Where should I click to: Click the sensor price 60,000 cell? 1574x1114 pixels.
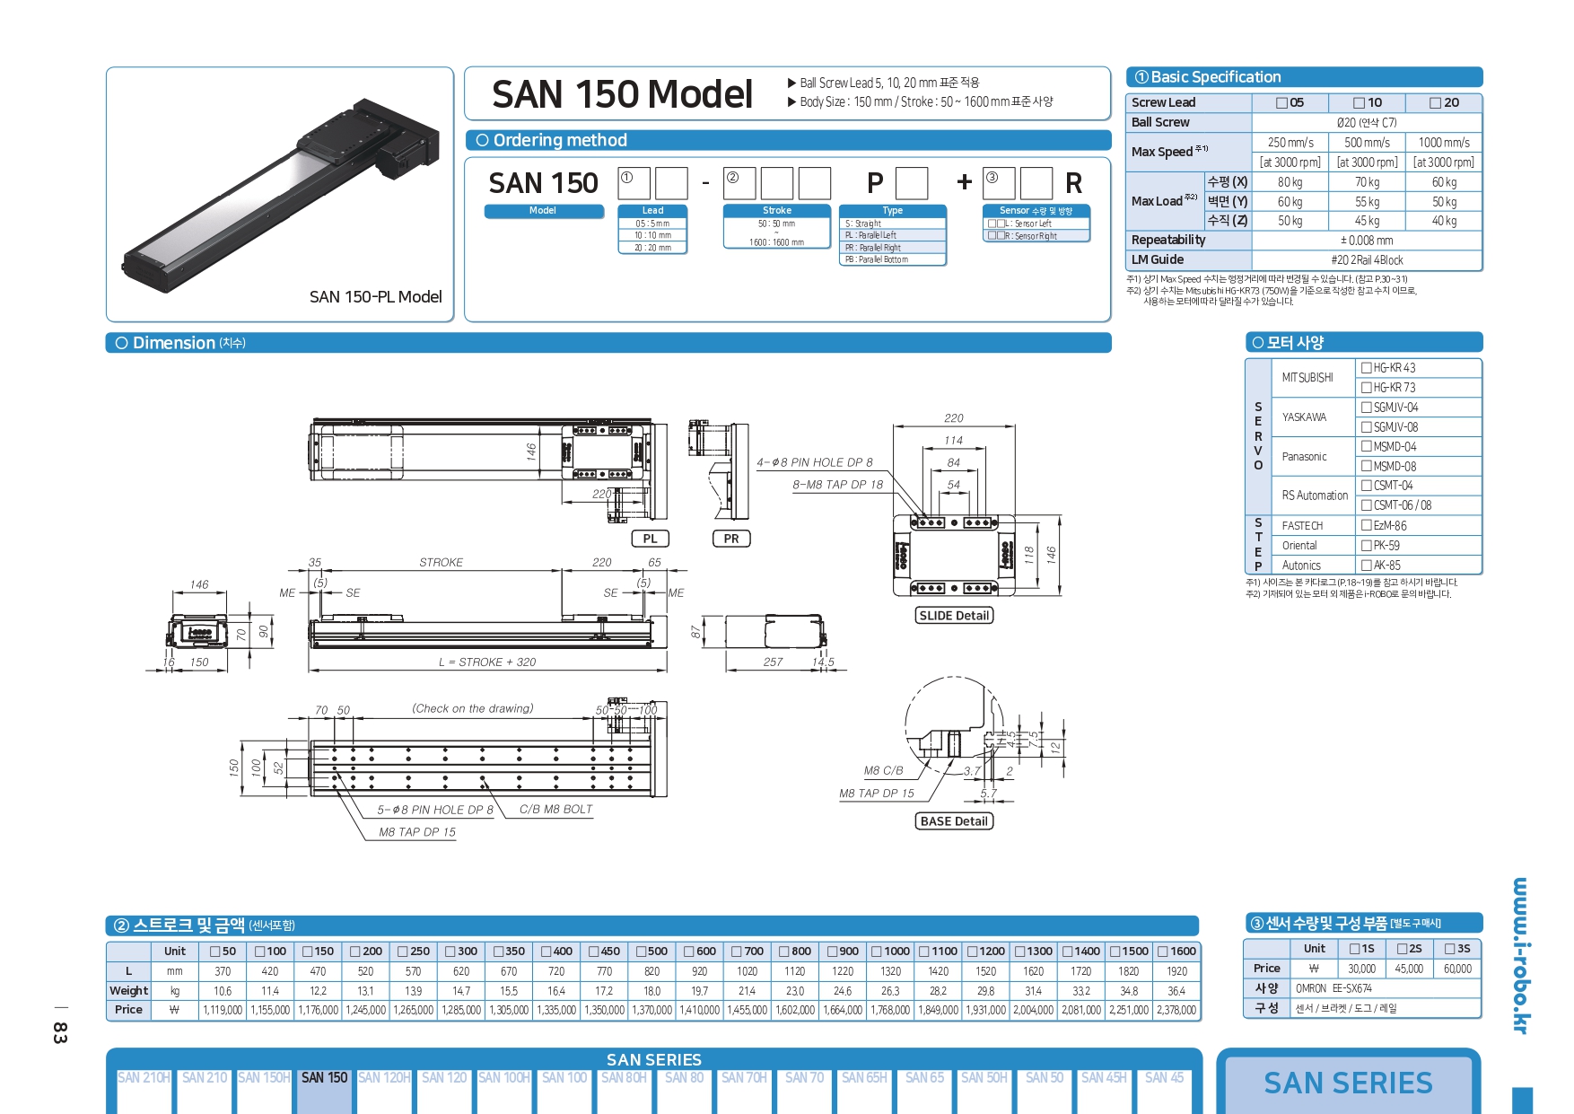click(x=1457, y=969)
